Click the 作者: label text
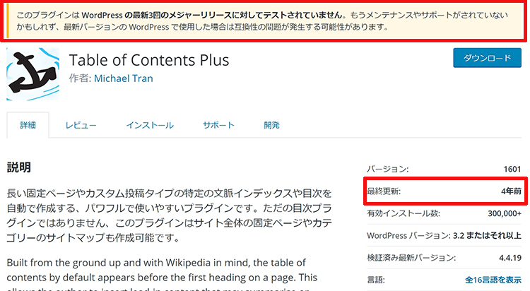This screenshot has height=291, width=530. click(x=80, y=78)
